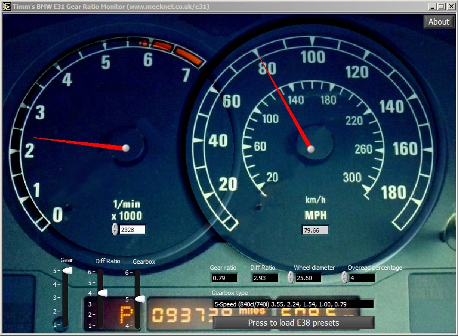
Task: Click the MPH readout showing 79.66
Action: (315, 230)
